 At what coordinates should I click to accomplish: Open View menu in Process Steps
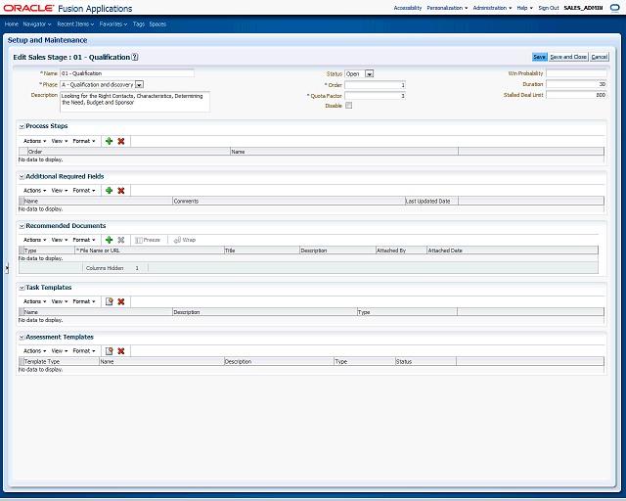point(60,141)
